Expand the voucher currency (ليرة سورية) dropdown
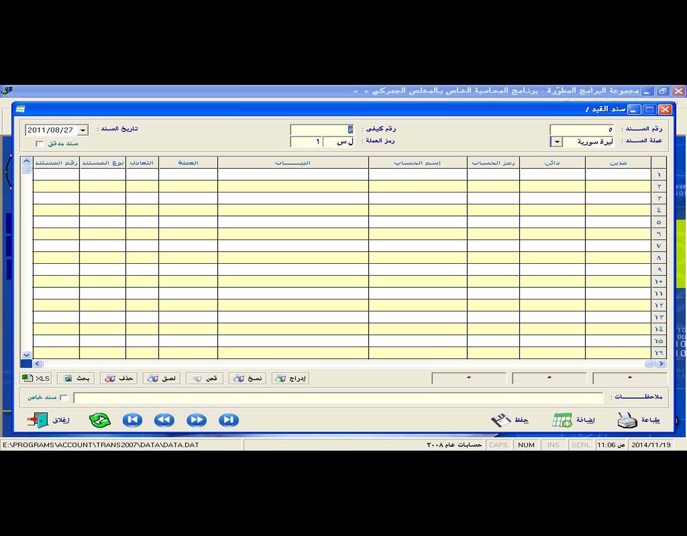Viewport: 687px width, 536px height. (556, 142)
